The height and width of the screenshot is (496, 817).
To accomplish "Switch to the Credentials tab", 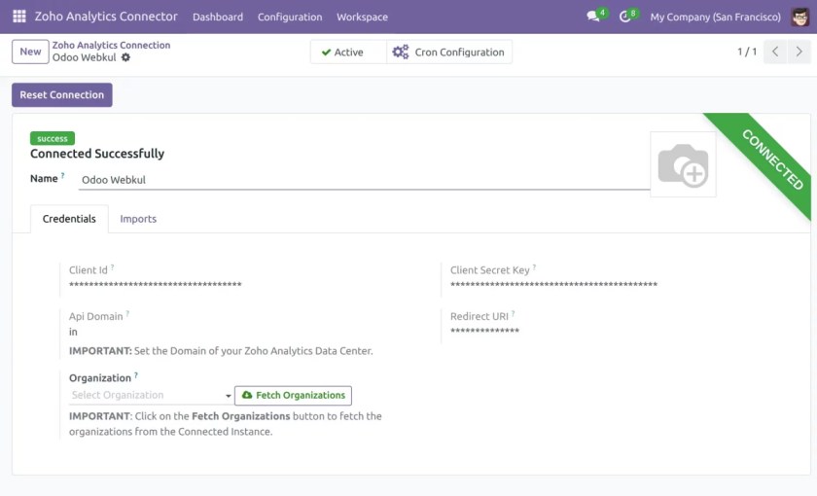I will 69,219.
